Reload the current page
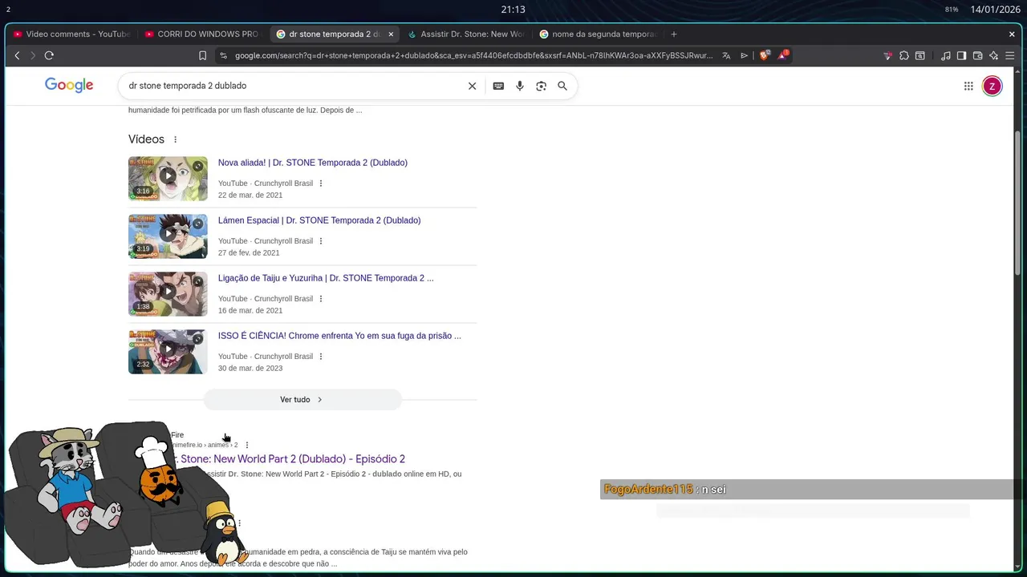Screen dimensions: 1027x577 pos(49,55)
